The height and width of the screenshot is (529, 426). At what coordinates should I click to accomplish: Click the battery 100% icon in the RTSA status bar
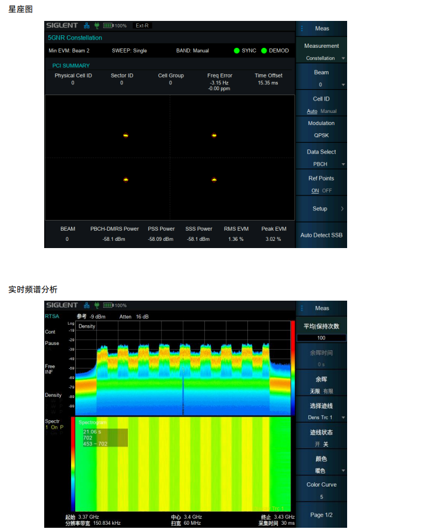tap(114, 305)
